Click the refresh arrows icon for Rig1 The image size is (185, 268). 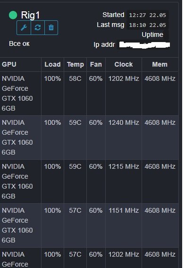coord(38,27)
